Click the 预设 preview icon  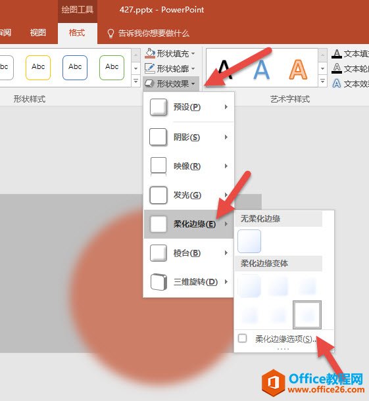[x=159, y=107]
